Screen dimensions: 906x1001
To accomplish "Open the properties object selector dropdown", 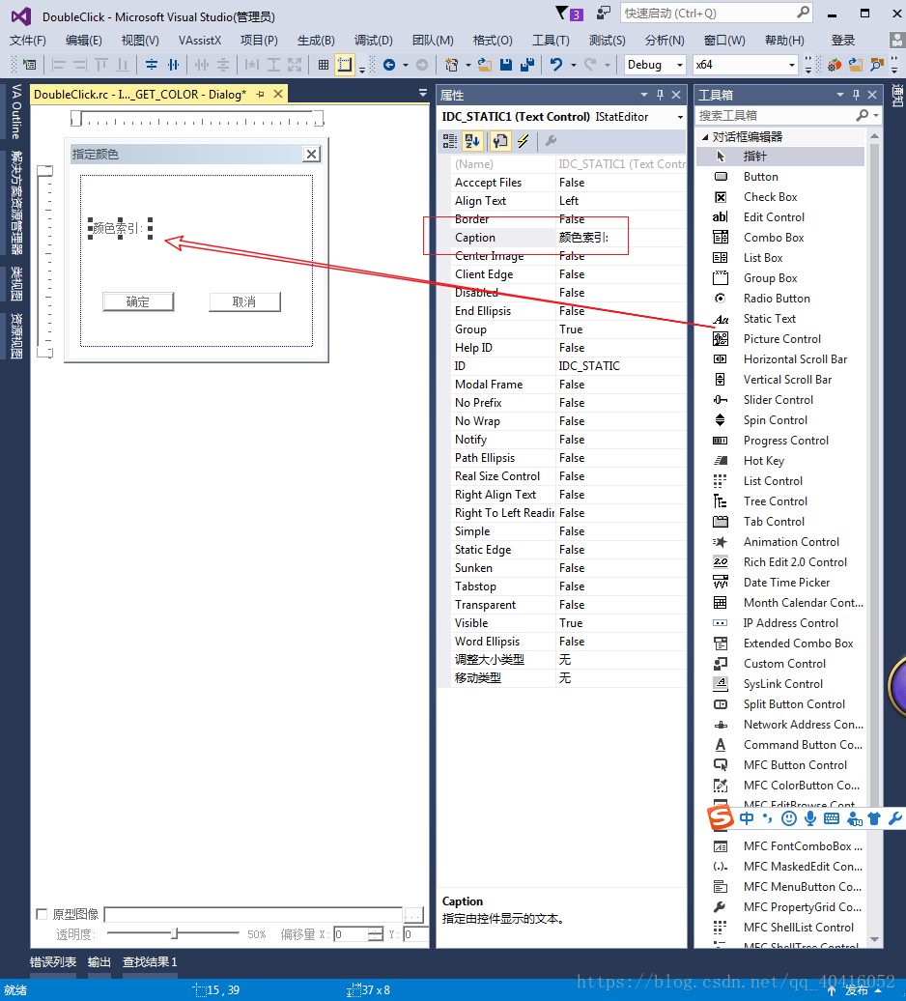I will coord(680,118).
